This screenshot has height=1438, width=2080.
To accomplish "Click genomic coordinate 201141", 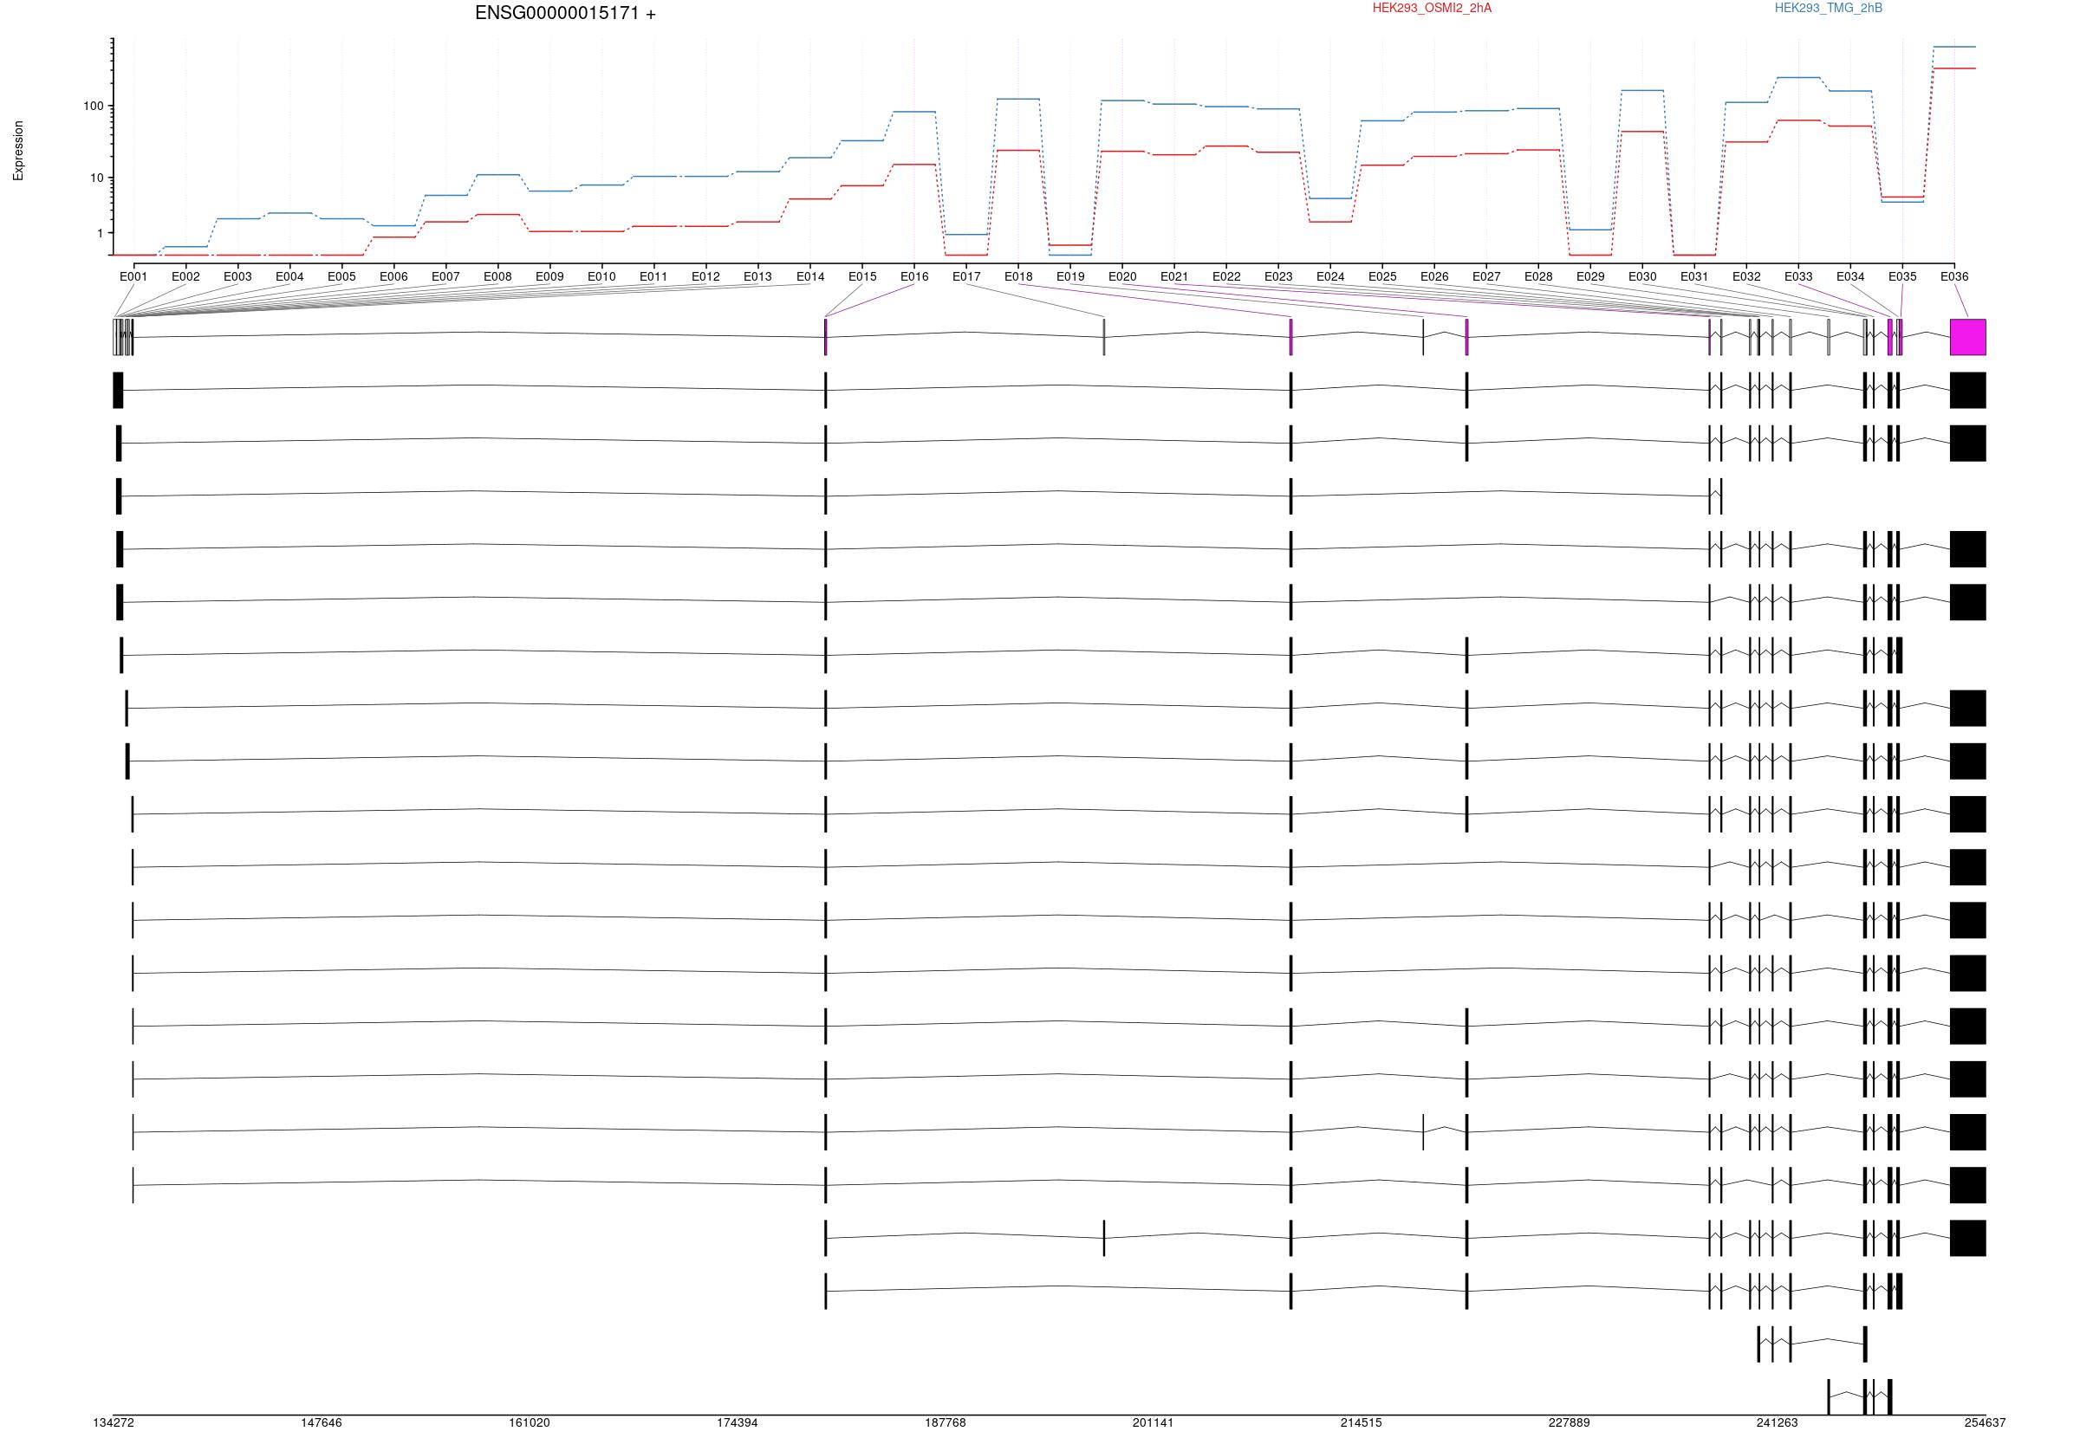I will (1154, 1422).
